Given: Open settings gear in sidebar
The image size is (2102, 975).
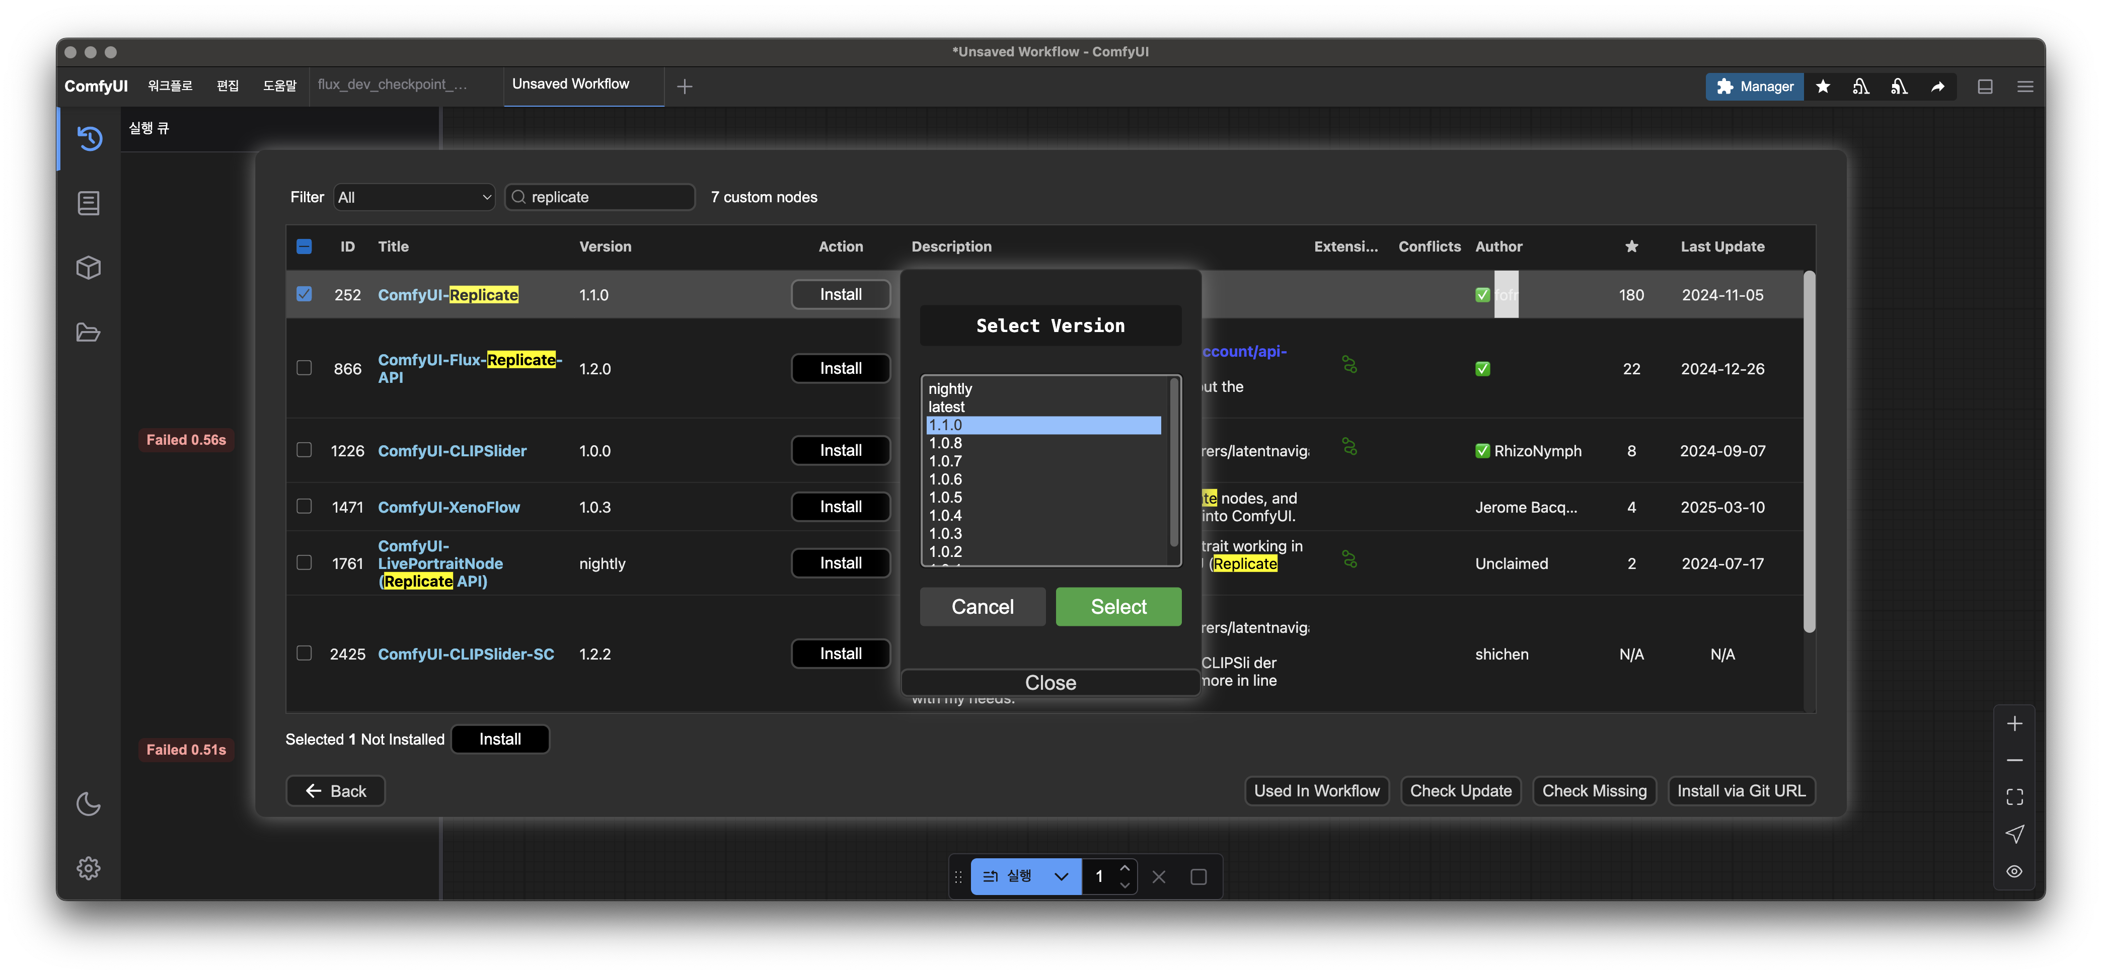Looking at the screenshot, I should tap(88, 868).
